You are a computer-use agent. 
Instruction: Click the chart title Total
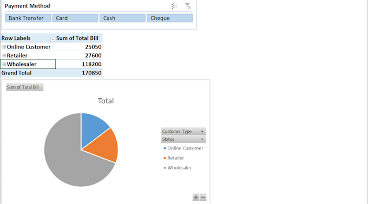click(x=106, y=101)
